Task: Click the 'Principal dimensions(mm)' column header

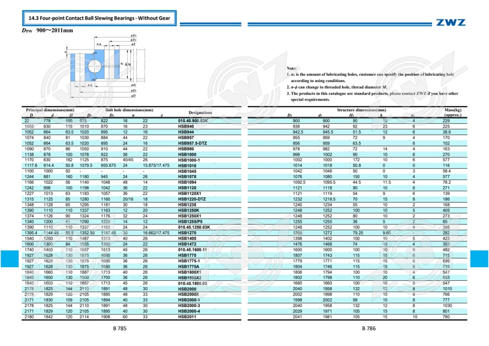Action: pyautogui.click(x=50, y=110)
